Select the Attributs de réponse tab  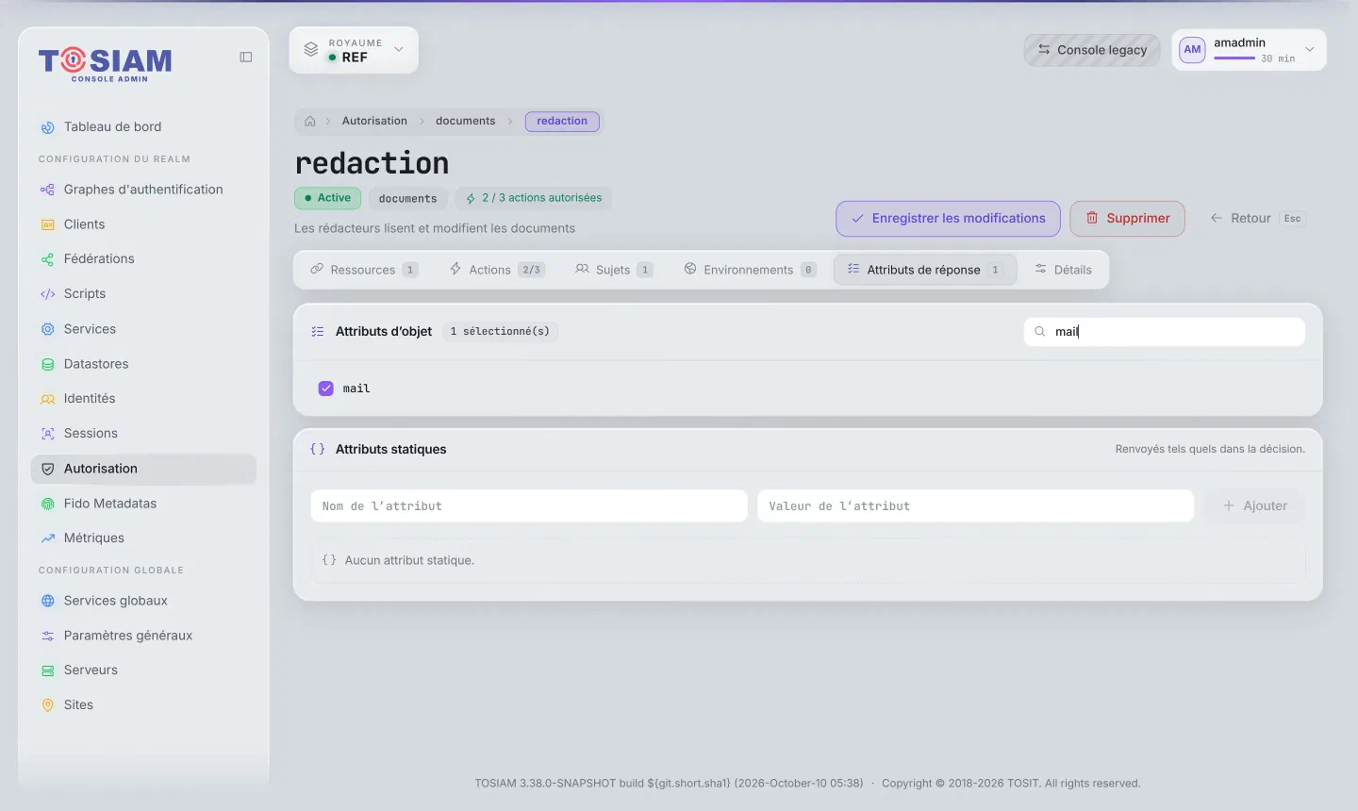924,270
